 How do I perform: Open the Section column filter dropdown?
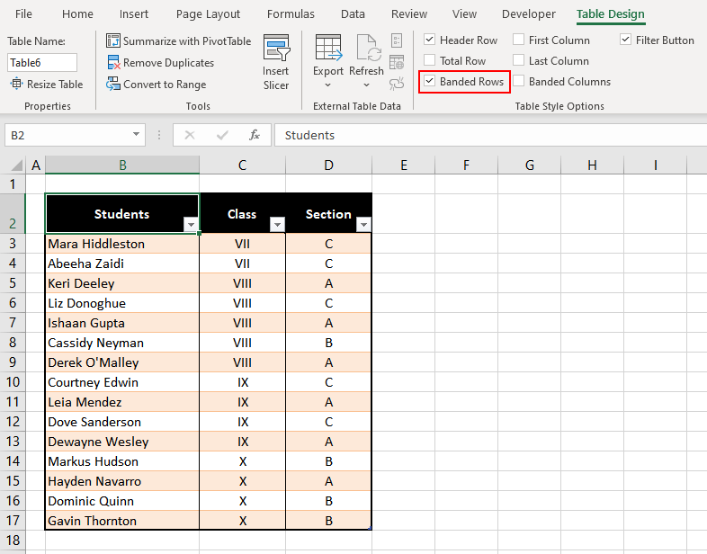[363, 225]
